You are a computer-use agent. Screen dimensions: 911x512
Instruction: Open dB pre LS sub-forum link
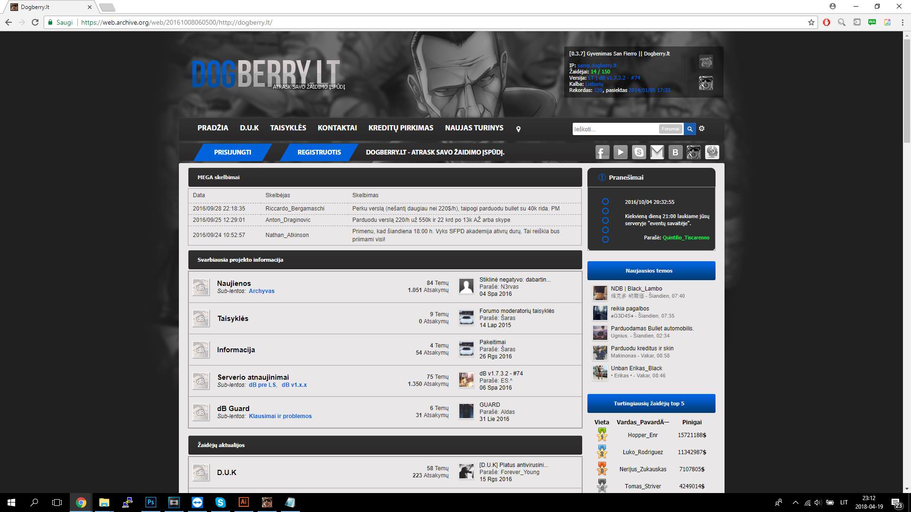click(262, 385)
